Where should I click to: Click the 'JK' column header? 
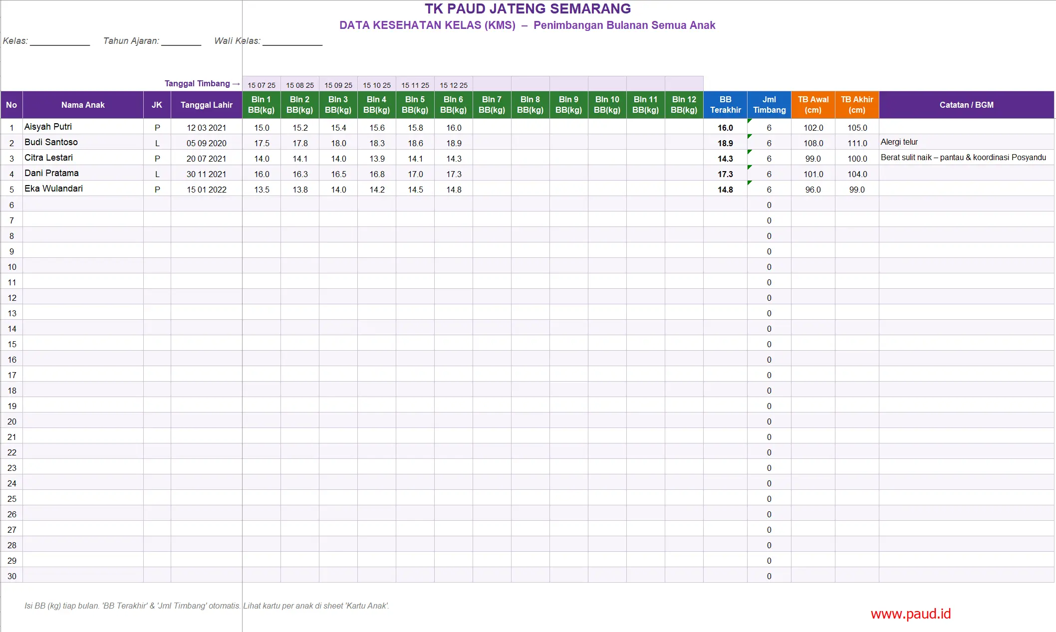[157, 105]
